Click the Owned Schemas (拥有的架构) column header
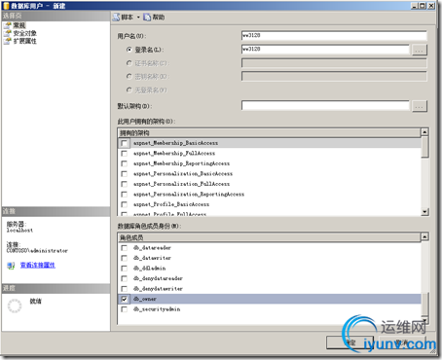The width and height of the screenshot is (442, 360). 269,133
